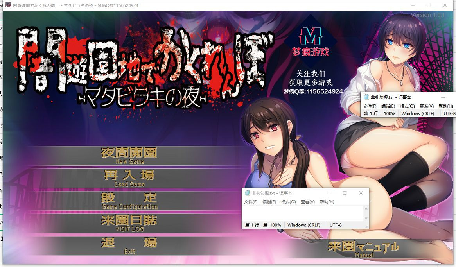Click '100%' zoom in front Notepad status bar
Viewport: 456px width, 267px height.
275,225
